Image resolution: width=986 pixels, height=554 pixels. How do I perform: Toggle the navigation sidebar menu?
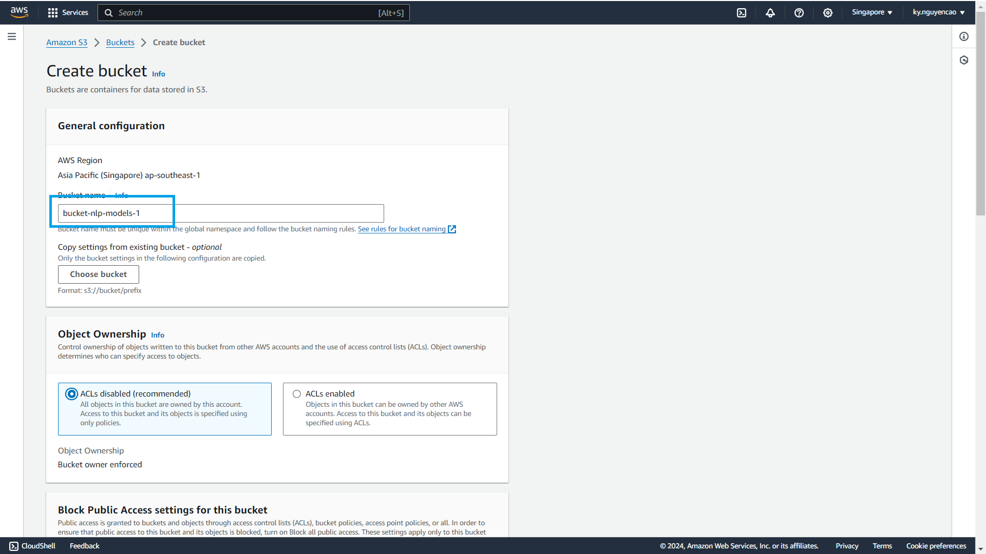[x=11, y=36]
